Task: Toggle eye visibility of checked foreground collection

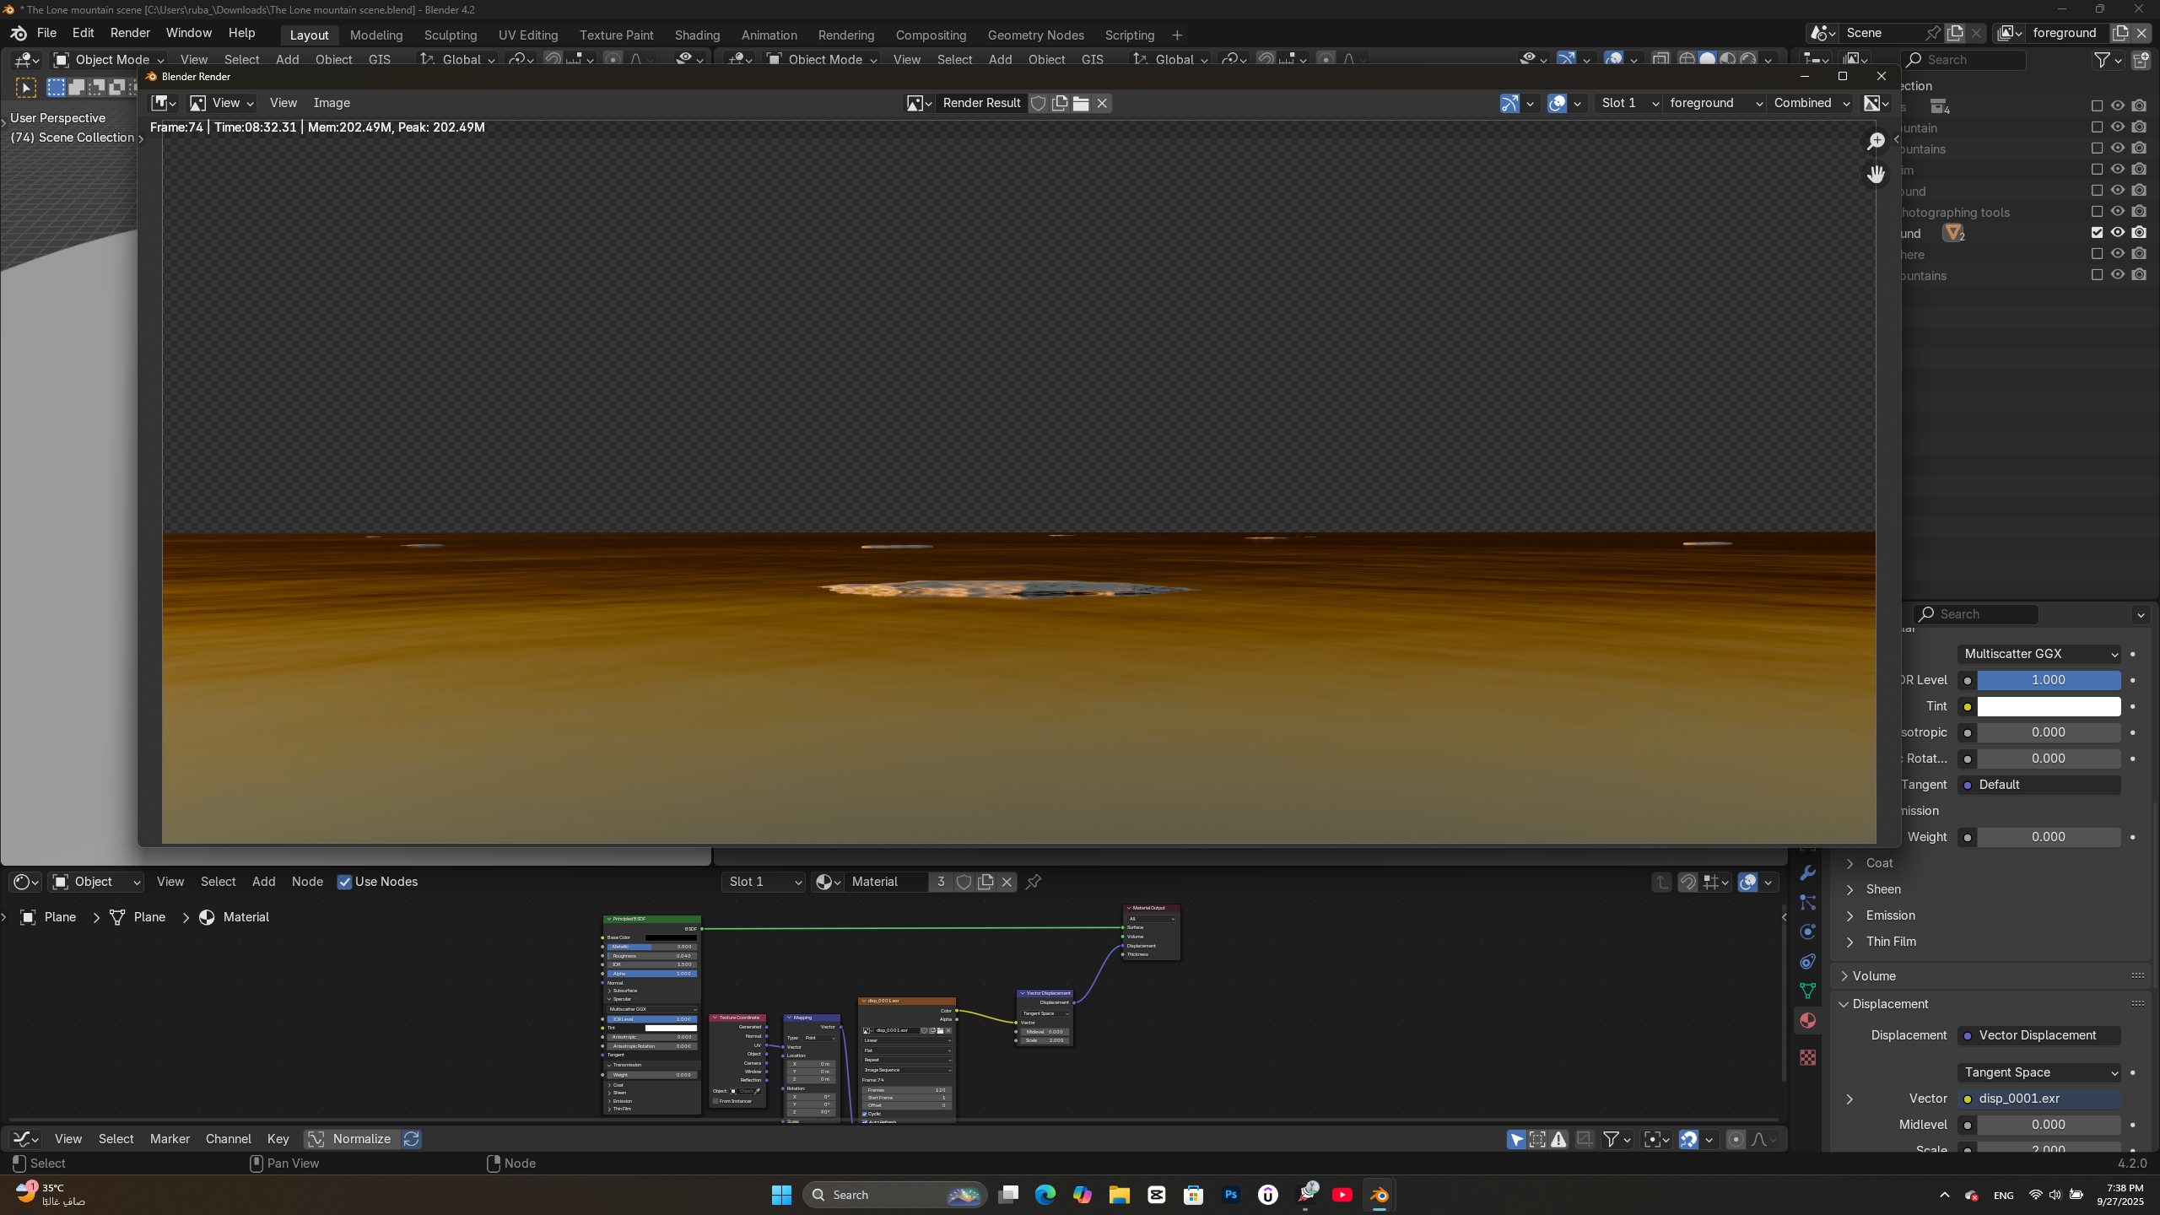Action: pyautogui.click(x=2118, y=233)
